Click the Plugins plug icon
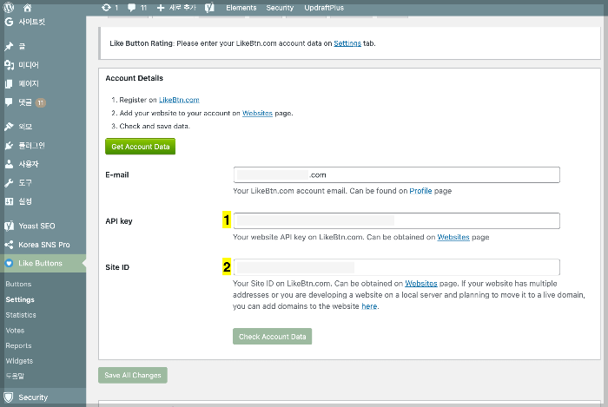The height and width of the screenshot is (407, 608). (x=9, y=146)
